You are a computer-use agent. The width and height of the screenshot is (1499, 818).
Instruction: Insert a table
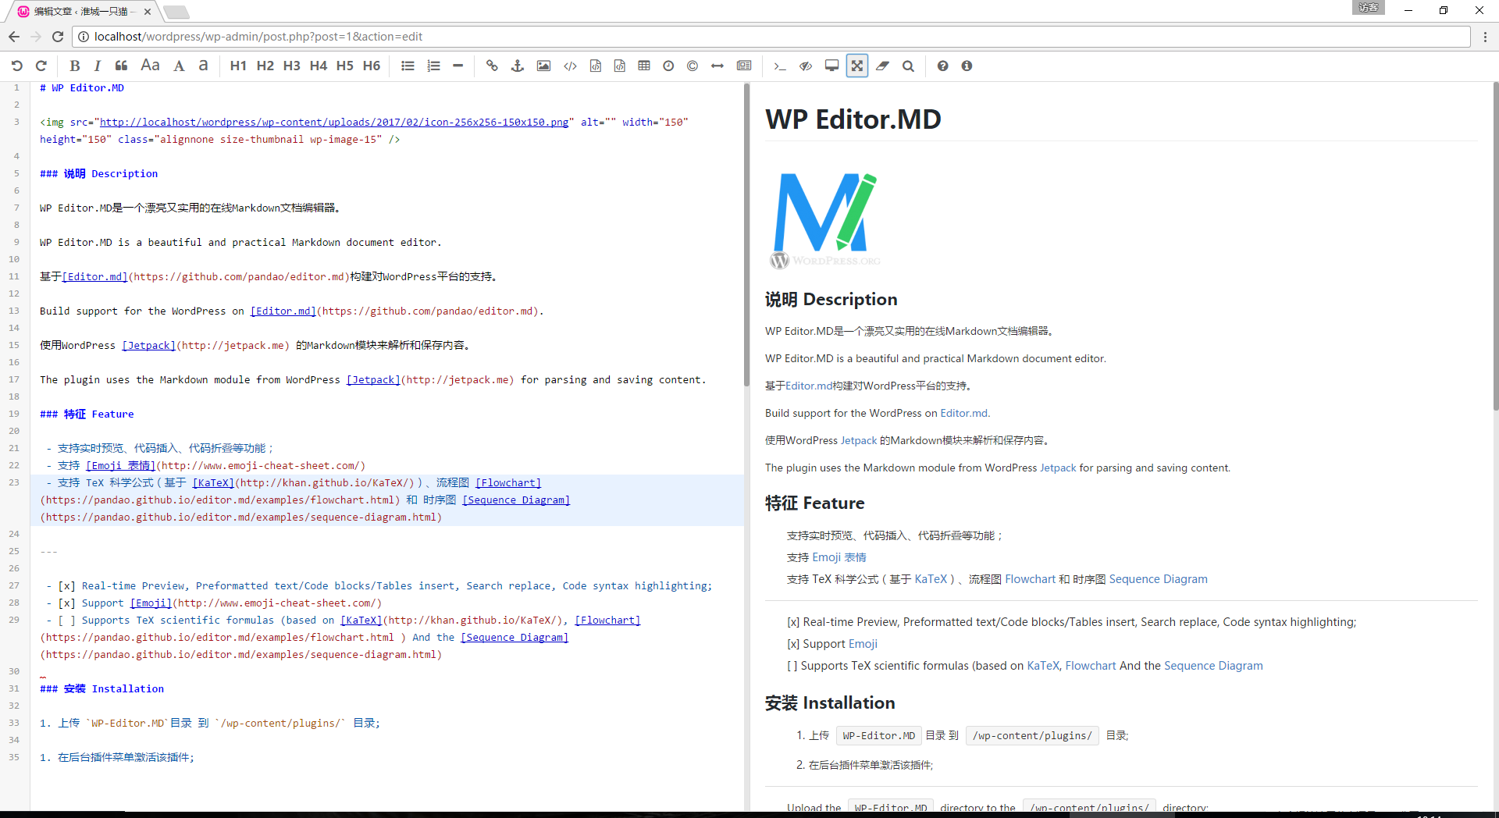(644, 66)
